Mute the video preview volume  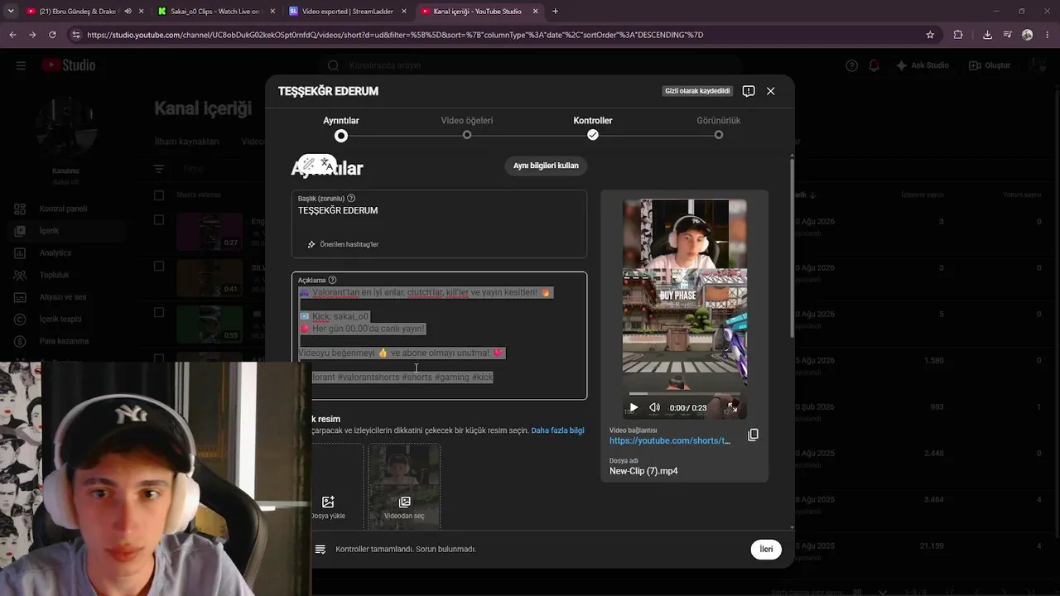point(654,407)
